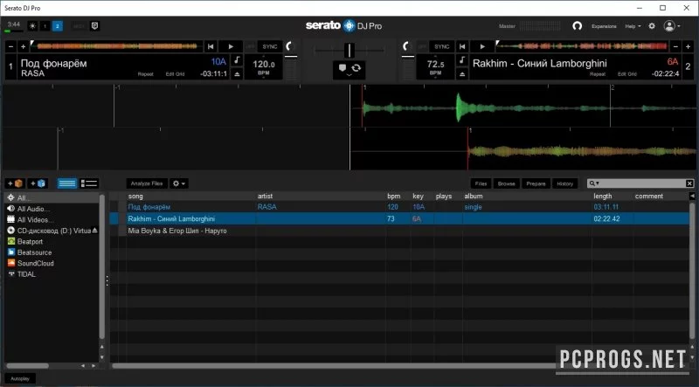This screenshot has height=387, width=699.
Task: Toggle the day mode sun icon
Action: [x=32, y=26]
